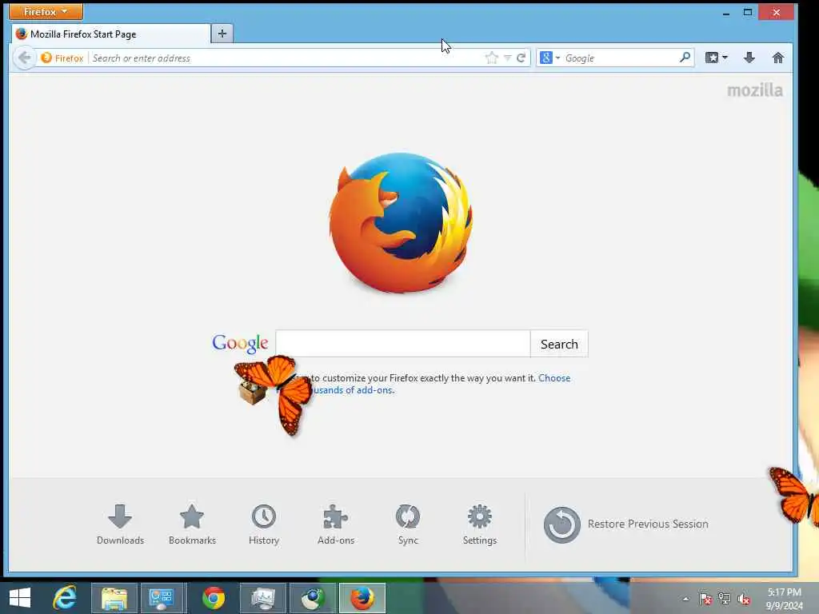The width and height of the screenshot is (819, 614).
Task: Open Control Panel taskbar icon
Action: click(163, 598)
